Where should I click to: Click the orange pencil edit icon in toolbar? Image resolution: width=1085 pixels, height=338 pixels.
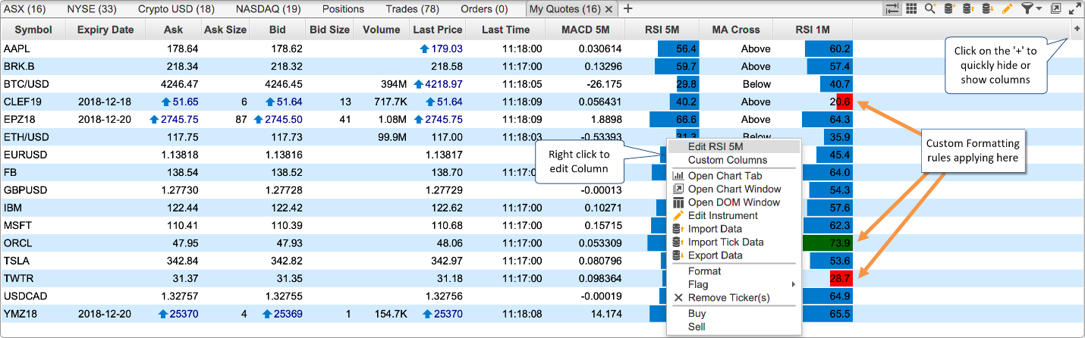coord(1008,9)
